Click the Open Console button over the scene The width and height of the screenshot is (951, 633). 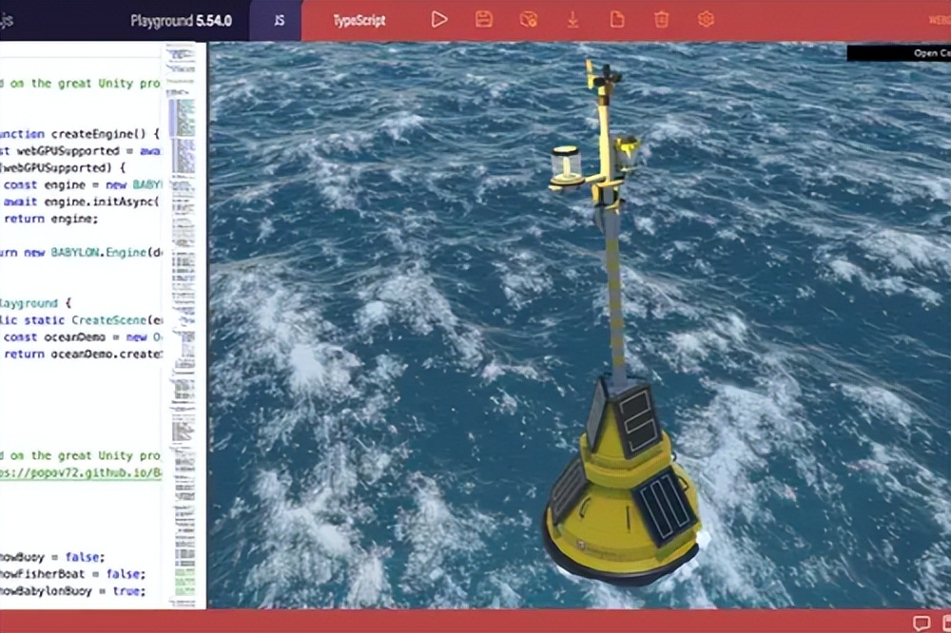(x=924, y=53)
